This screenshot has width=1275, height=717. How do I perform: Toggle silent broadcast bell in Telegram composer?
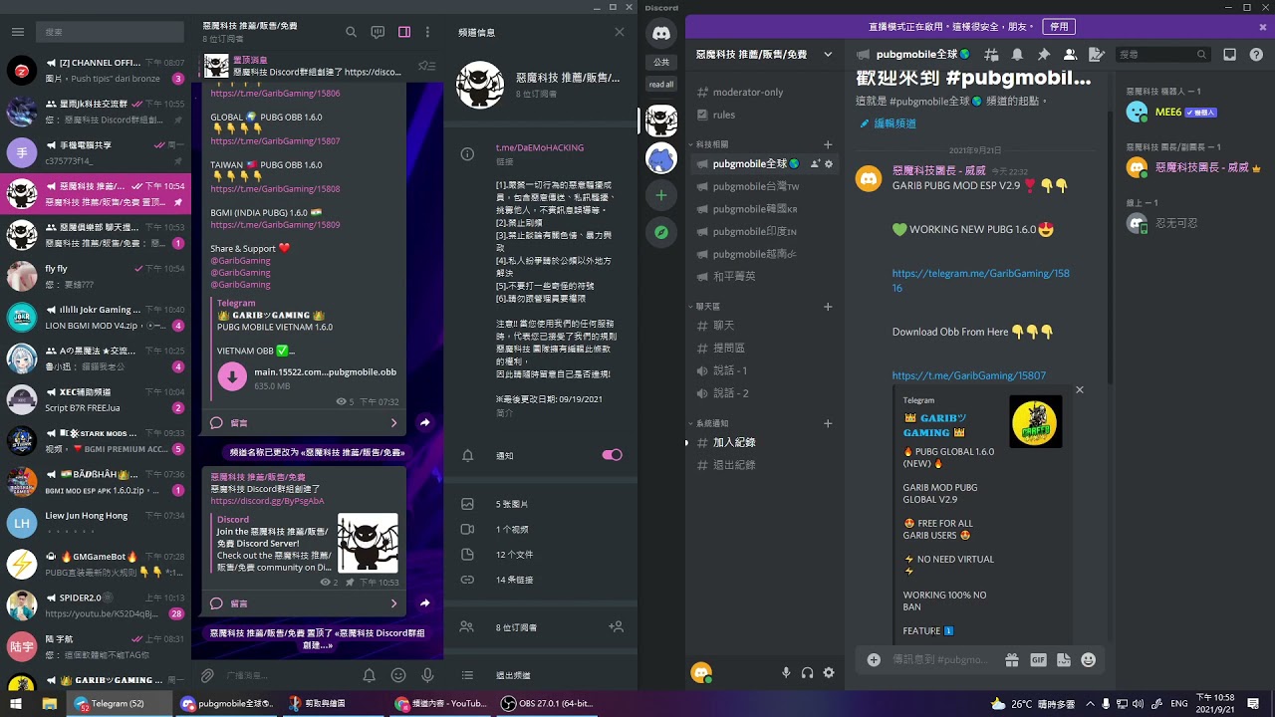(370, 675)
